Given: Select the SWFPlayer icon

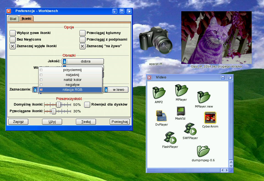Looking at the screenshot, I should tap(190, 129).
